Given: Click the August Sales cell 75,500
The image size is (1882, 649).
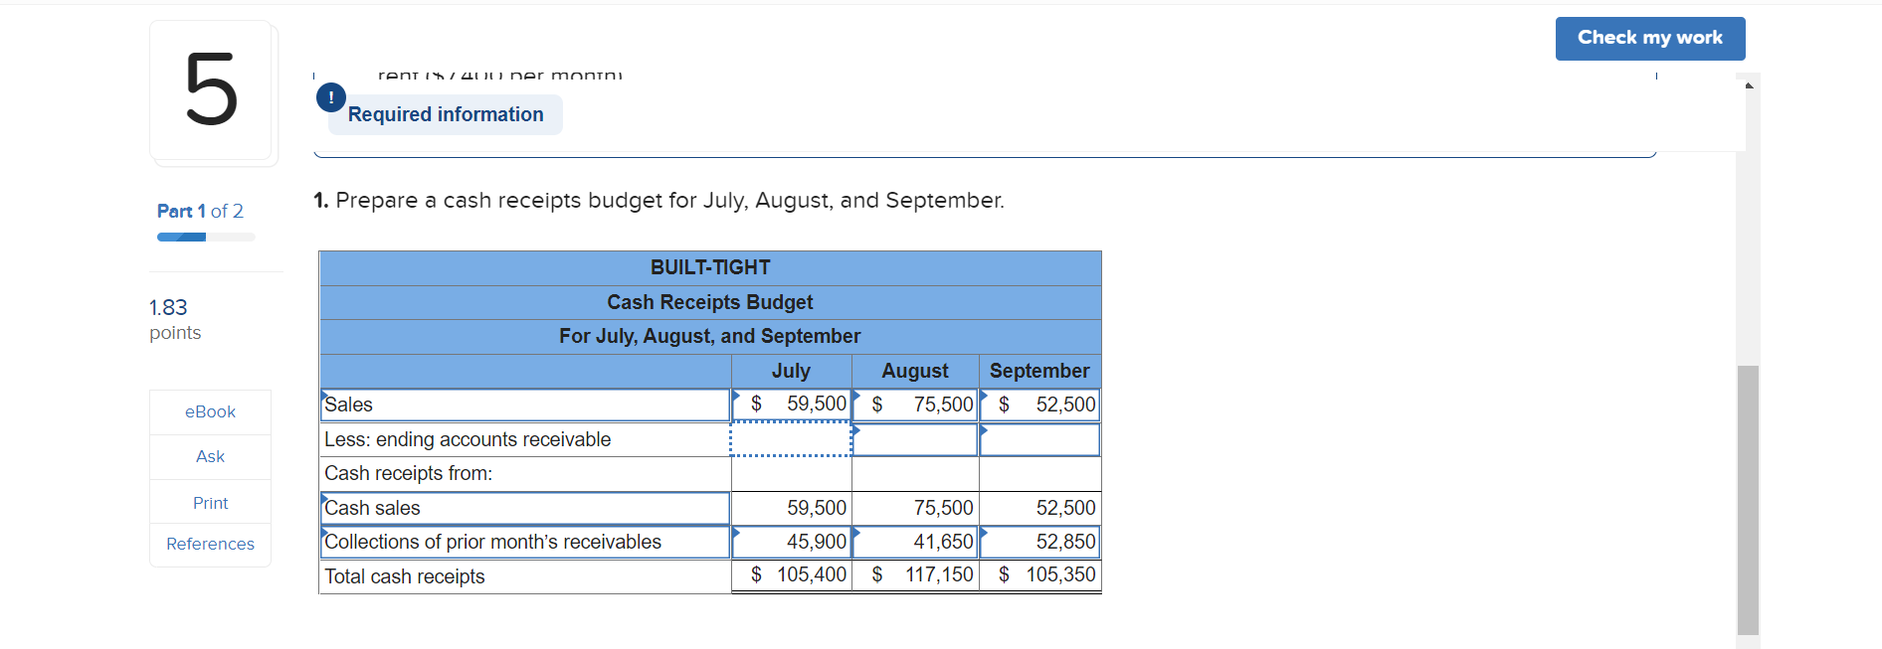Looking at the screenshot, I should point(916,405).
